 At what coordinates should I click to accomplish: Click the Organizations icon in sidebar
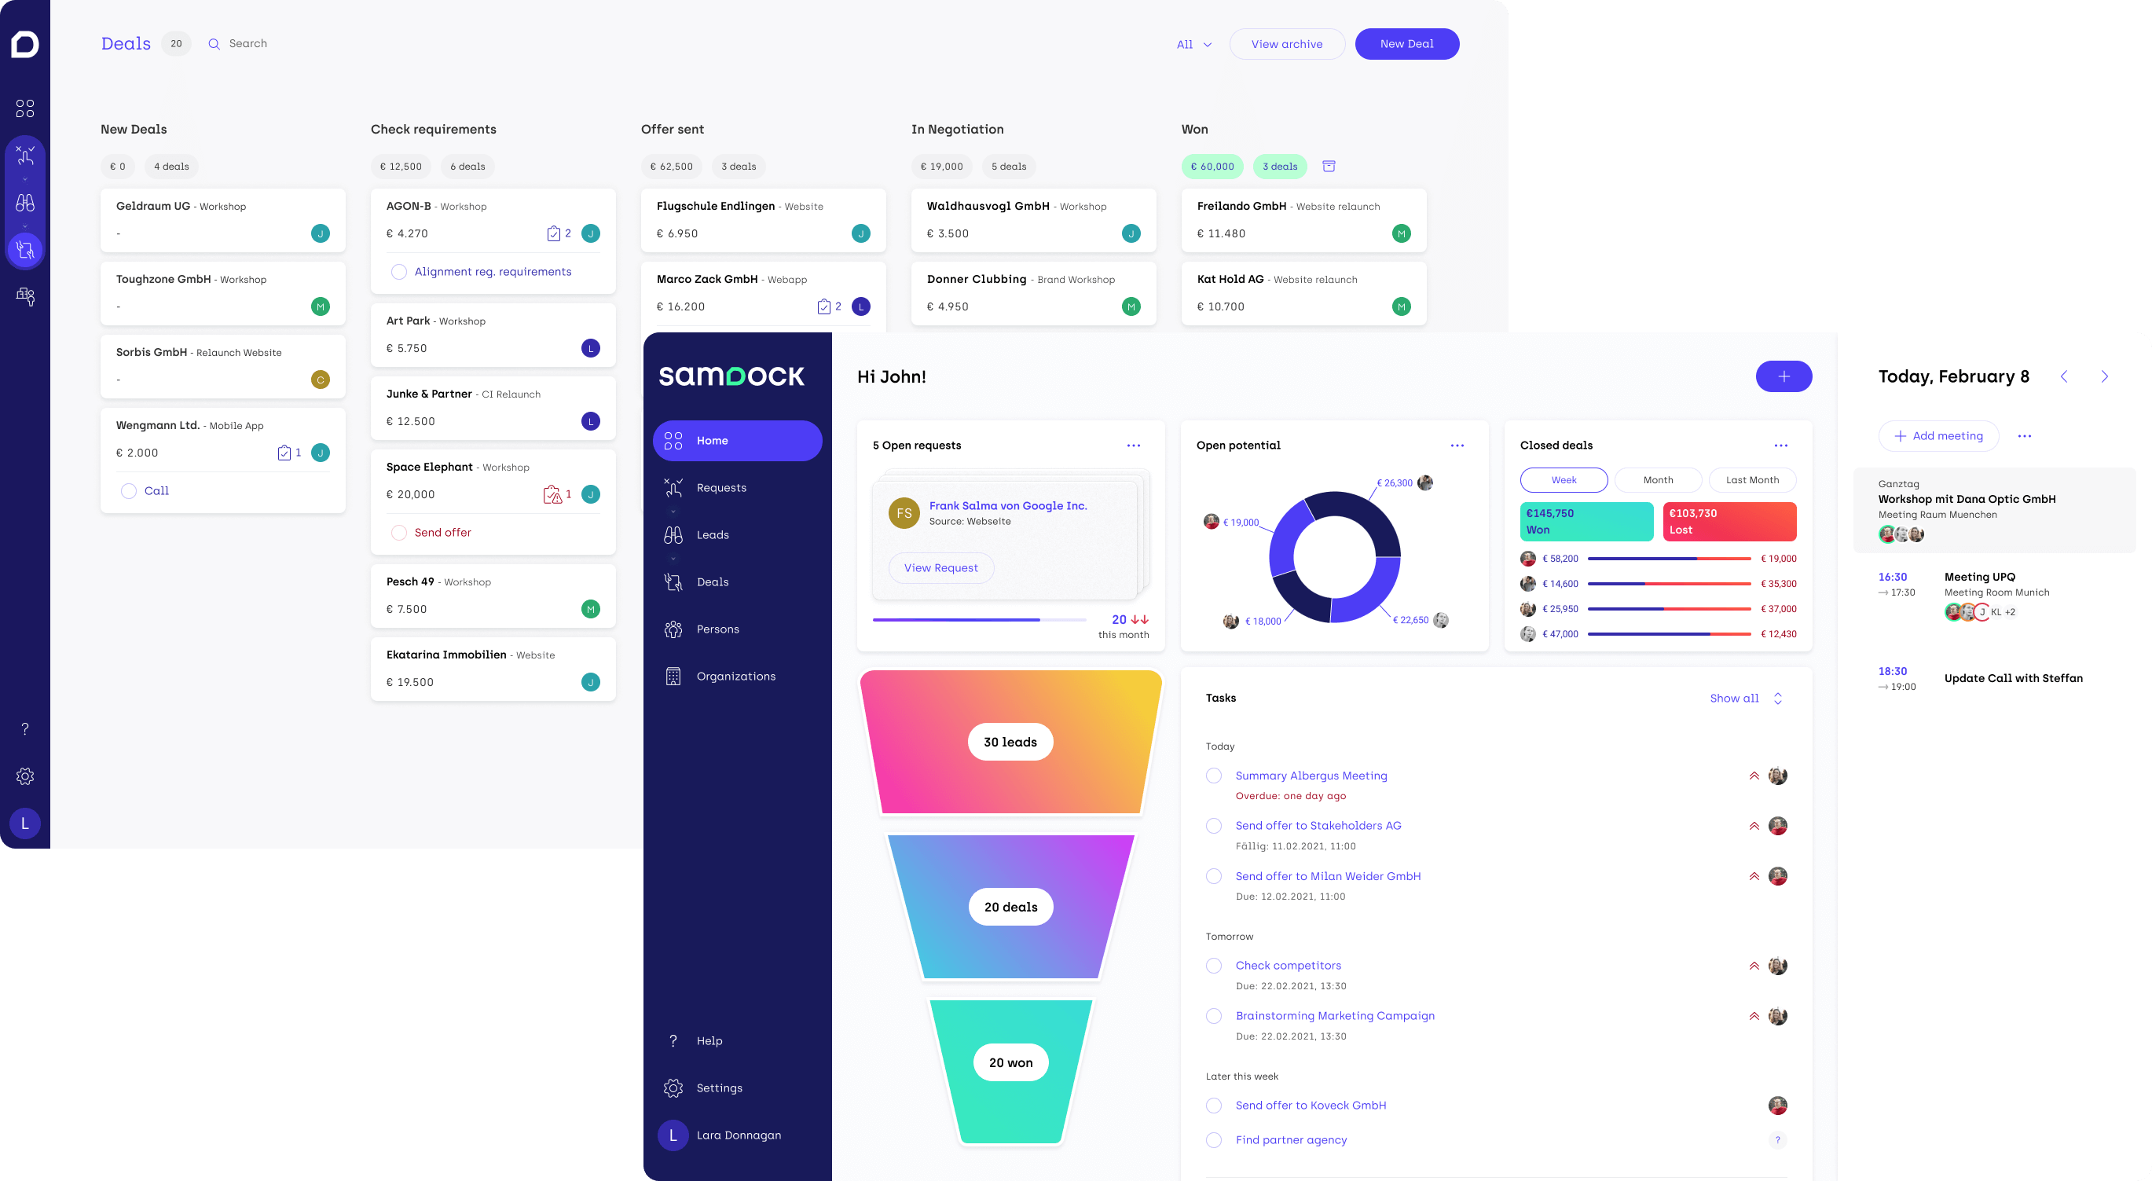[673, 675]
